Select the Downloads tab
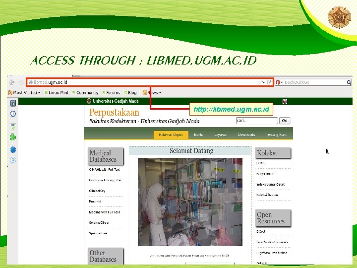 246,134
